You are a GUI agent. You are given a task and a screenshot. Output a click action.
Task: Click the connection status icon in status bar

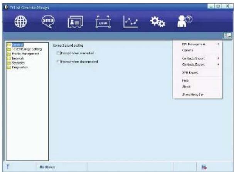(x=204, y=167)
